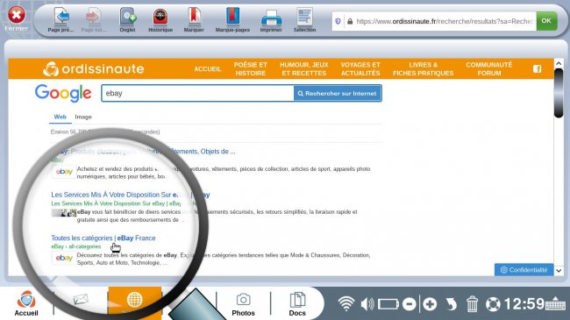Bookmark this page with Marquer
The image size is (570, 320).
194,20
